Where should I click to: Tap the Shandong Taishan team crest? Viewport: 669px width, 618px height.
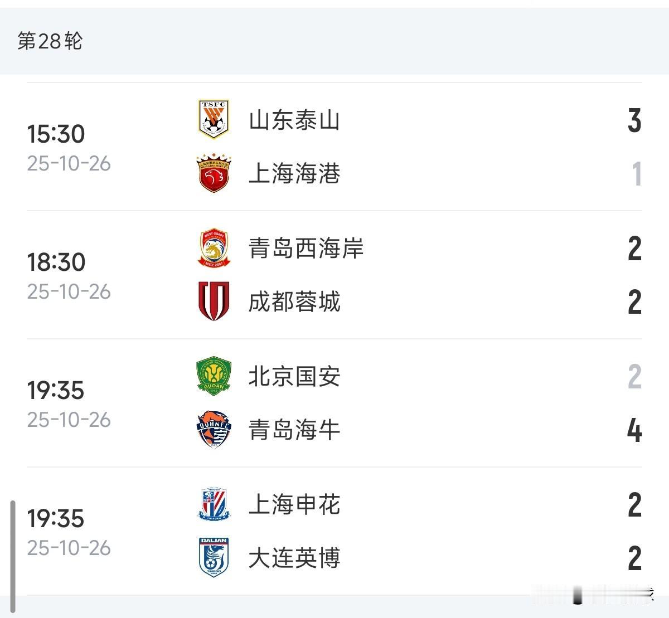click(214, 119)
